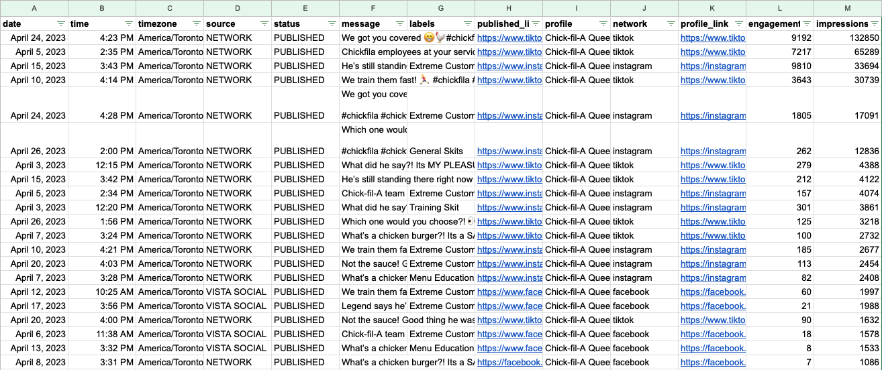Open filter for the timezone column
Screen dimensions: 882x370
[x=197, y=23]
